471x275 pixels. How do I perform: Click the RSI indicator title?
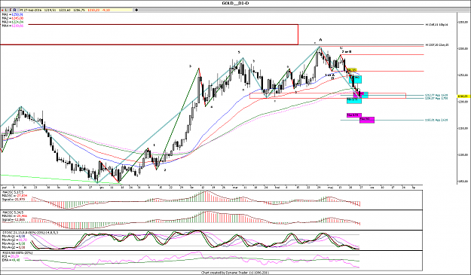point(17,253)
